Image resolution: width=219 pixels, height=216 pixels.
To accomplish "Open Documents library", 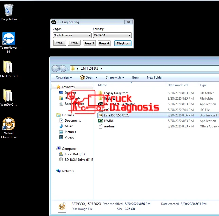I will tap(73, 121).
